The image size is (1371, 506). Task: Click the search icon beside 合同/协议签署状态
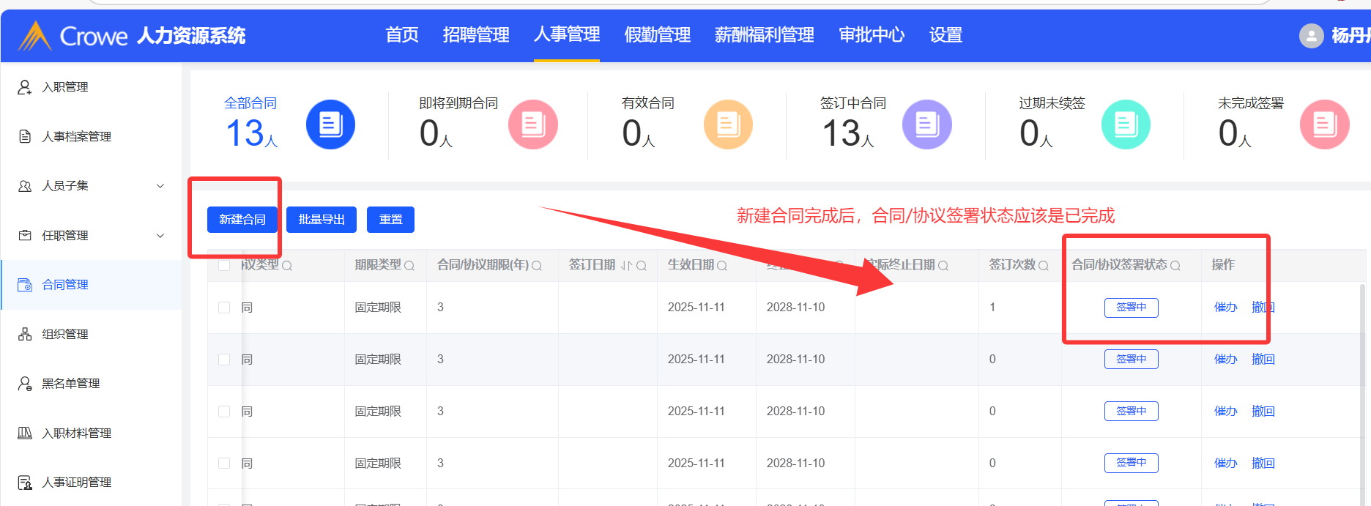pyautogui.click(x=1175, y=266)
